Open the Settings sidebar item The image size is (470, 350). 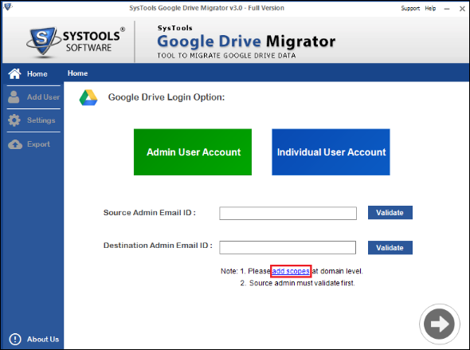41,120
